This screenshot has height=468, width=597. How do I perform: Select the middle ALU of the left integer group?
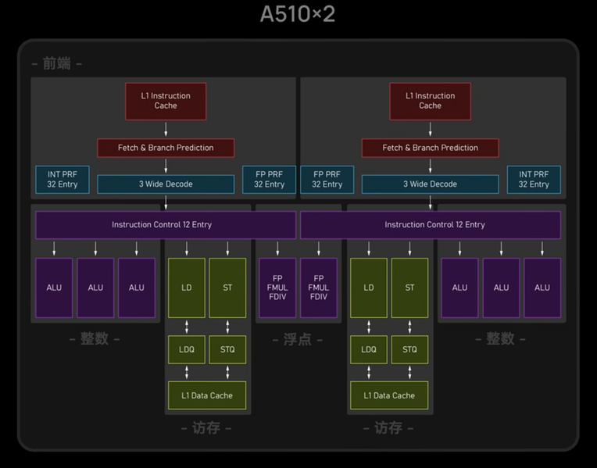click(95, 288)
